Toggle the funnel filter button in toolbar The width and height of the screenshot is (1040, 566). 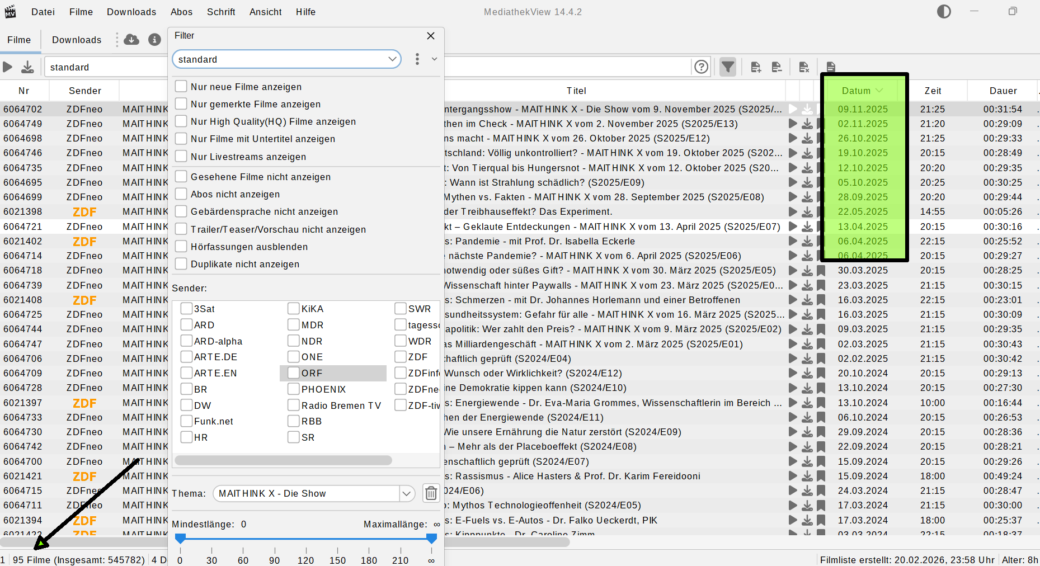click(x=727, y=67)
